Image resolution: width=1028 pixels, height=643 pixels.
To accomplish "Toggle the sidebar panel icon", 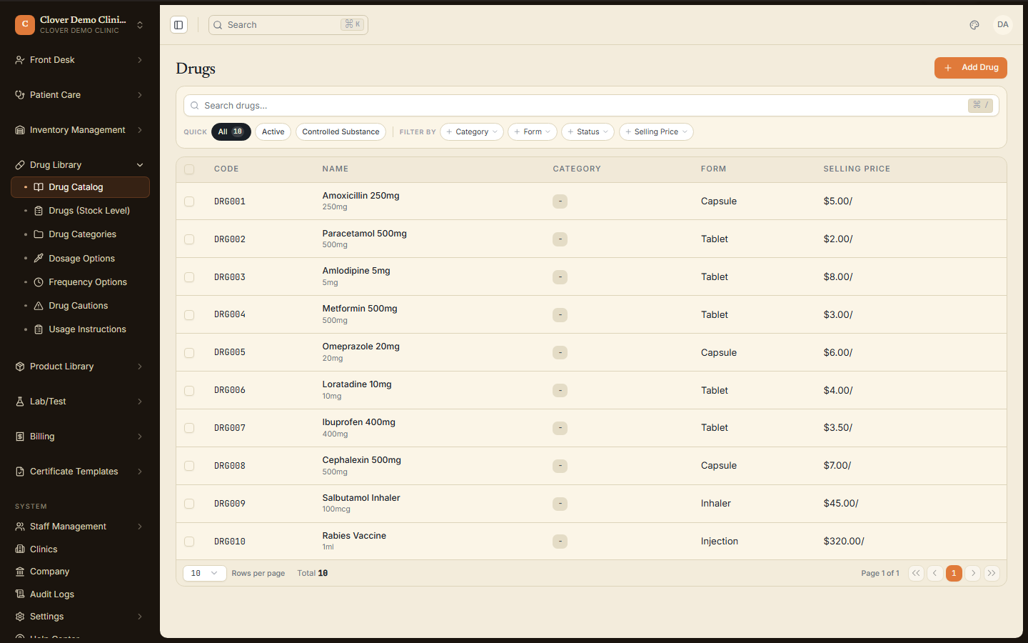I will pyautogui.click(x=178, y=25).
